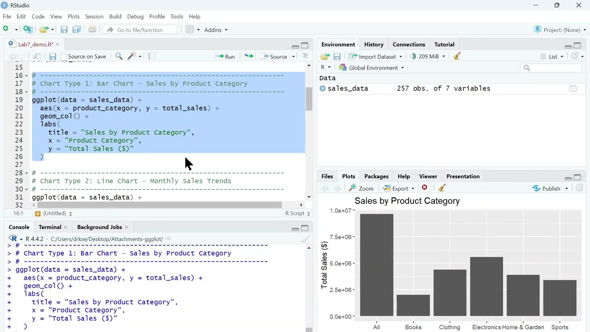
Task: Clear environment objects with the broom icon
Action: pos(457,56)
